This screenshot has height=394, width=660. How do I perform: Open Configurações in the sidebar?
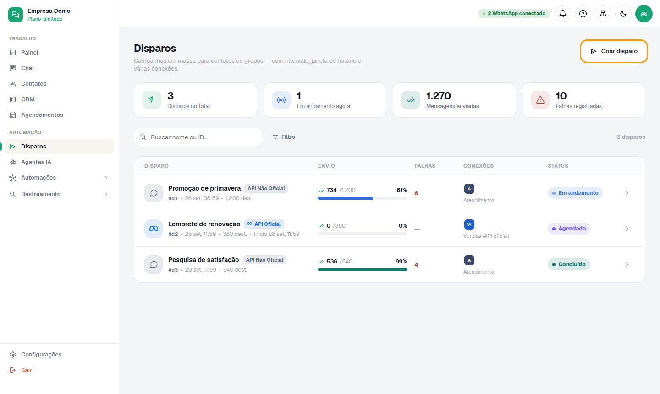click(59, 355)
